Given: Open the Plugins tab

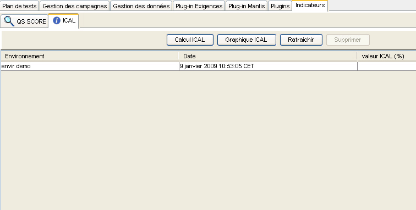Looking at the screenshot, I should [x=280, y=6].
